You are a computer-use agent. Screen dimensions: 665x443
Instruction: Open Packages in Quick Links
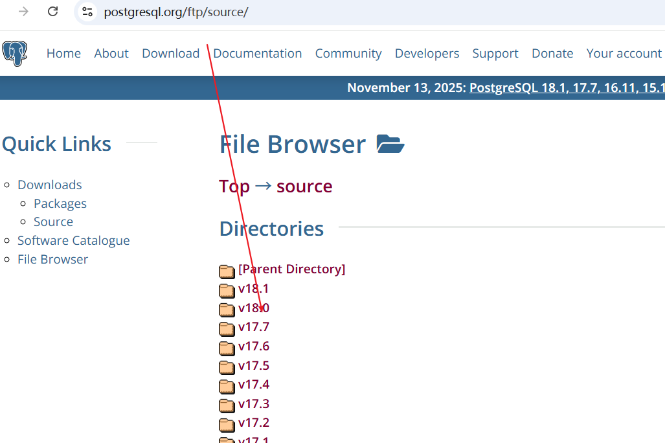[60, 203]
